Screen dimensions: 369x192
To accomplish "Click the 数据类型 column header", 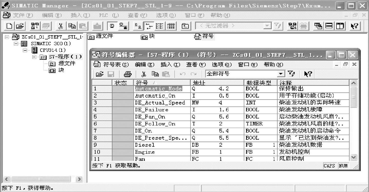I will coord(261,83).
